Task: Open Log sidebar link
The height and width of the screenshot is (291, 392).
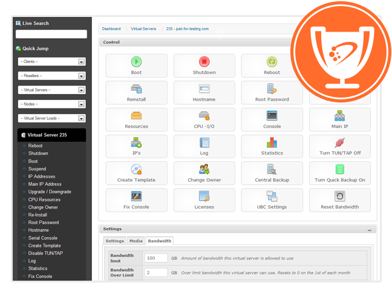Action: coord(31,261)
